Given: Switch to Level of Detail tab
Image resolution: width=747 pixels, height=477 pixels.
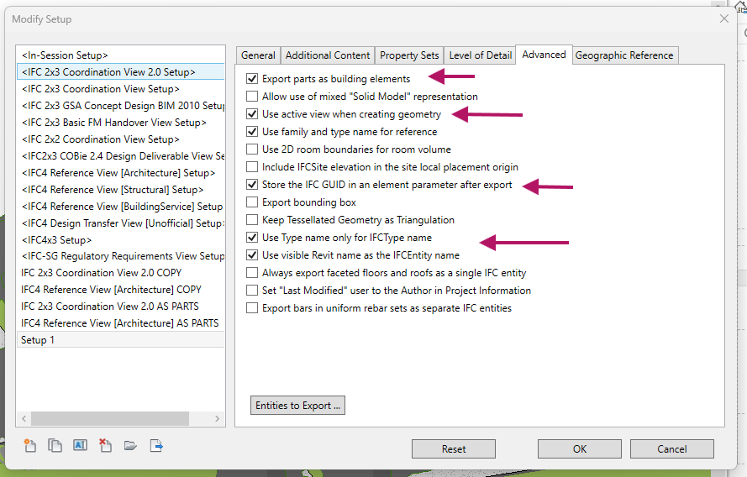Looking at the screenshot, I should 481,55.
